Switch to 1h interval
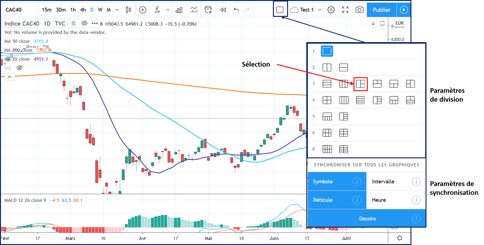 (73, 10)
